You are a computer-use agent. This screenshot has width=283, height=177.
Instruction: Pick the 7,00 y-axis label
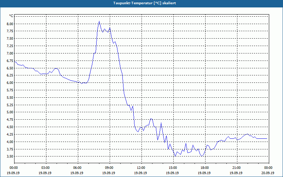coord(10,53)
